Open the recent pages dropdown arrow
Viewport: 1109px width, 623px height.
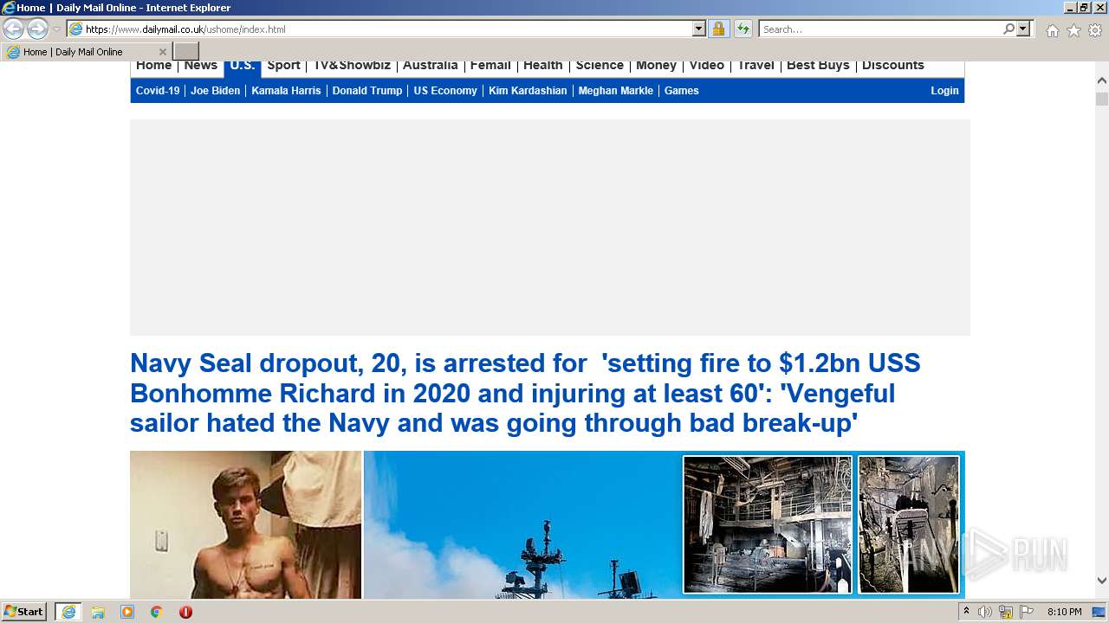click(56, 29)
